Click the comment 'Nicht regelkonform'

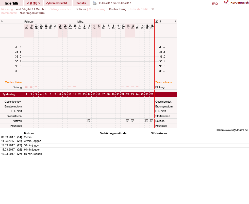(32, 13)
